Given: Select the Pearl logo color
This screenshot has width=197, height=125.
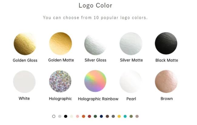Looking at the screenshot, I should pyautogui.click(x=131, y=82).
